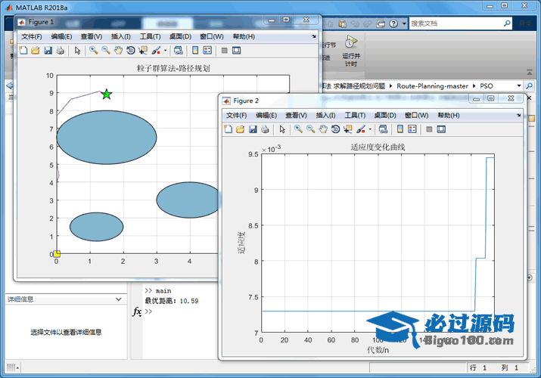Open 插入(I) menu in Figure 2
The image size is (541, 378).
pyautogui.click(x=325, y=115)
